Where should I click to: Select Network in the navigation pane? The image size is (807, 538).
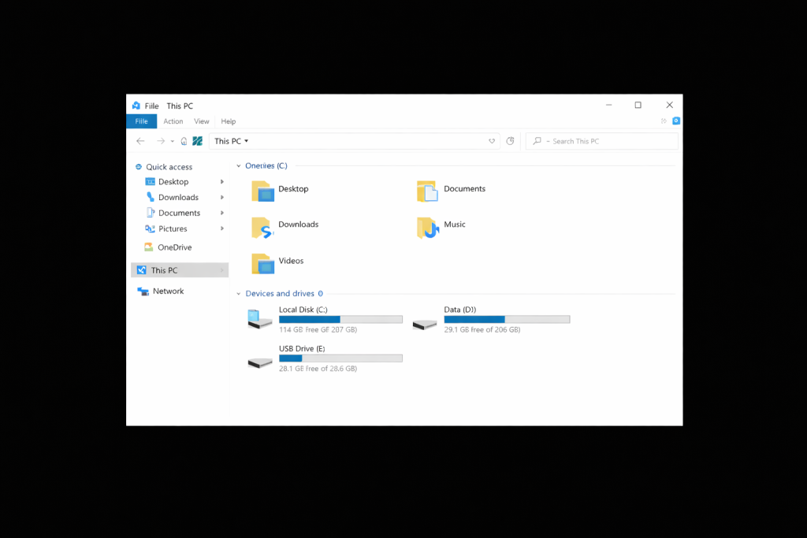click(168, 291)
